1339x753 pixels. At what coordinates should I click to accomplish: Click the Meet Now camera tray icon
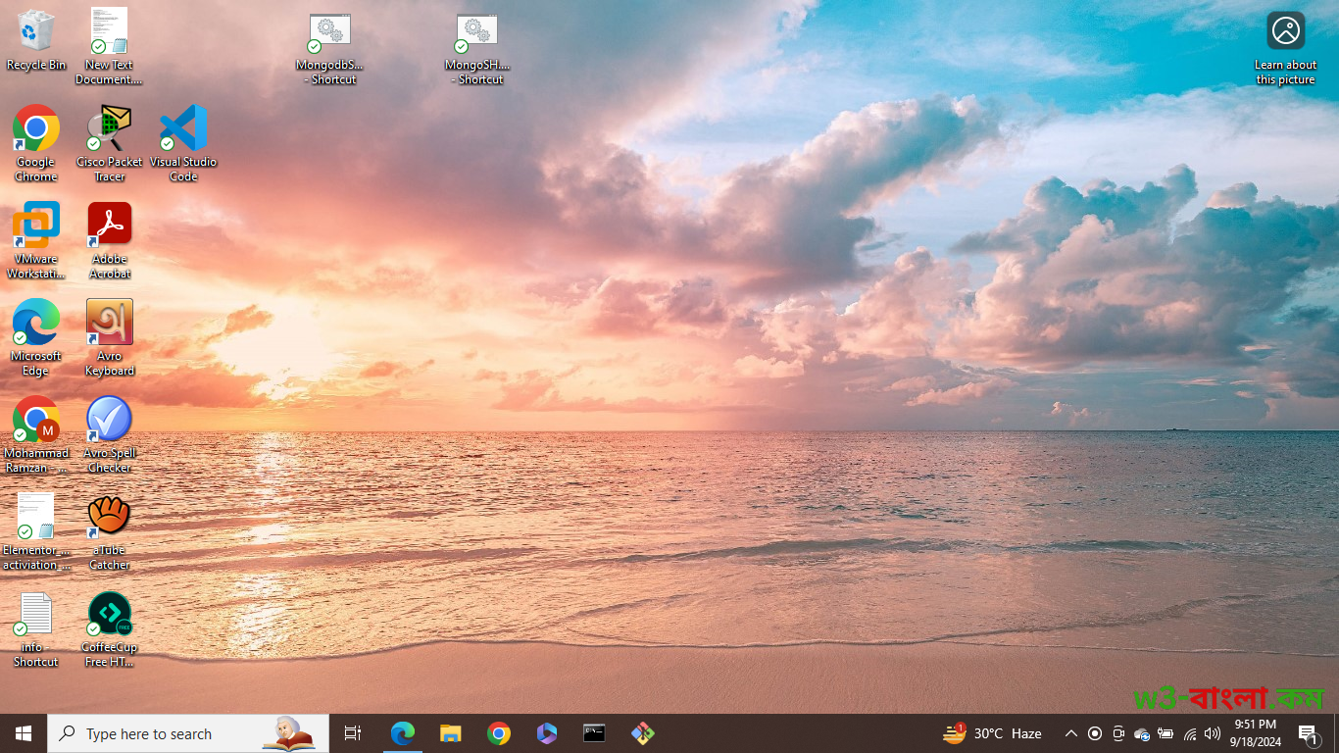pyautogui.click(x=1118, y=733)
